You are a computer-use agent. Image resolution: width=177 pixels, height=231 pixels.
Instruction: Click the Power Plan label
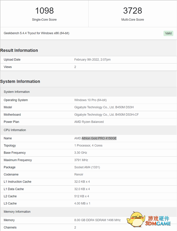pyautogui.click(x=11, y=122)
